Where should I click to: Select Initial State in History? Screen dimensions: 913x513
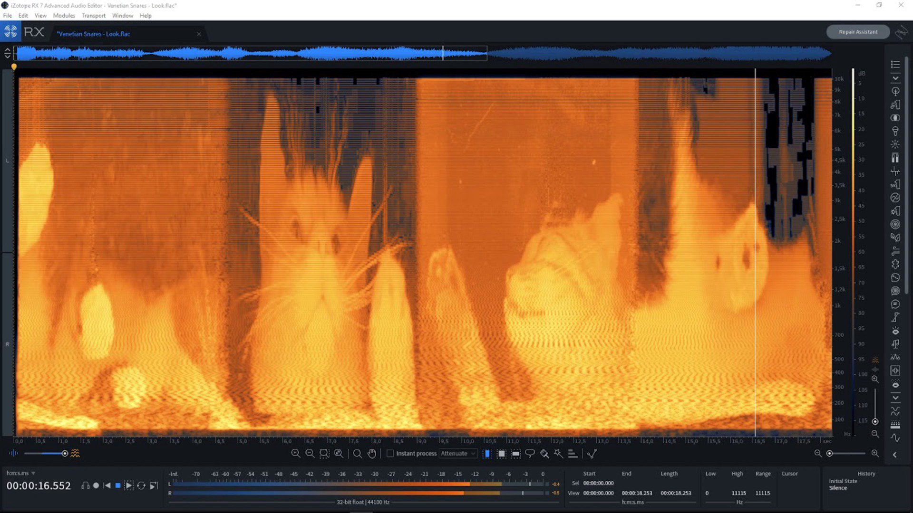[x=843, y=481]
